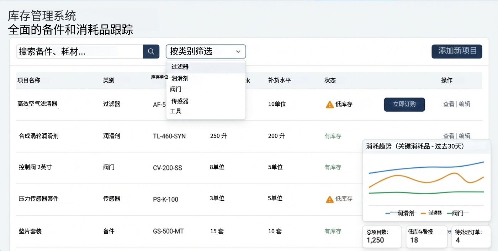Click the 项目名称 column header

(x=29, y=80)
